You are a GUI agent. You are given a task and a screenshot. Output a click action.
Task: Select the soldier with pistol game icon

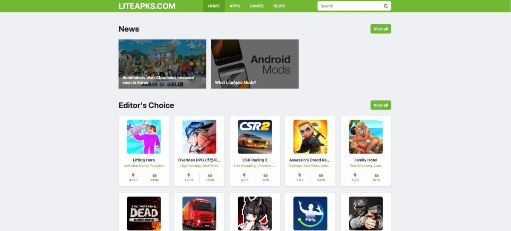[x=366, y=214]
